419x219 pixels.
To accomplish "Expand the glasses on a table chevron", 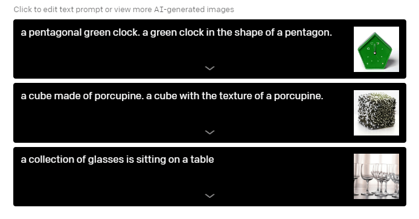I will coord(210,195).
